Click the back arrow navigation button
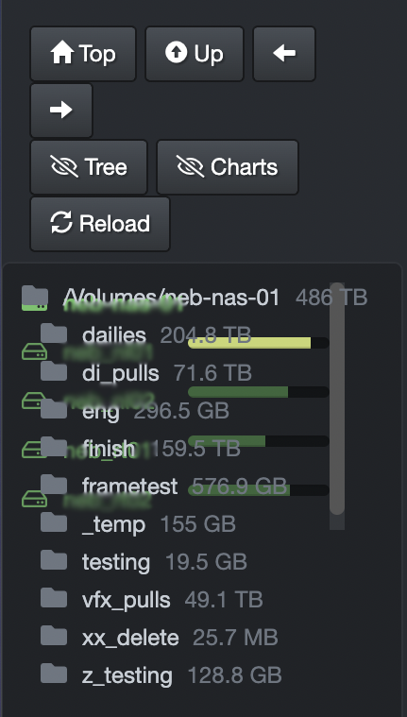 point(284,54)
